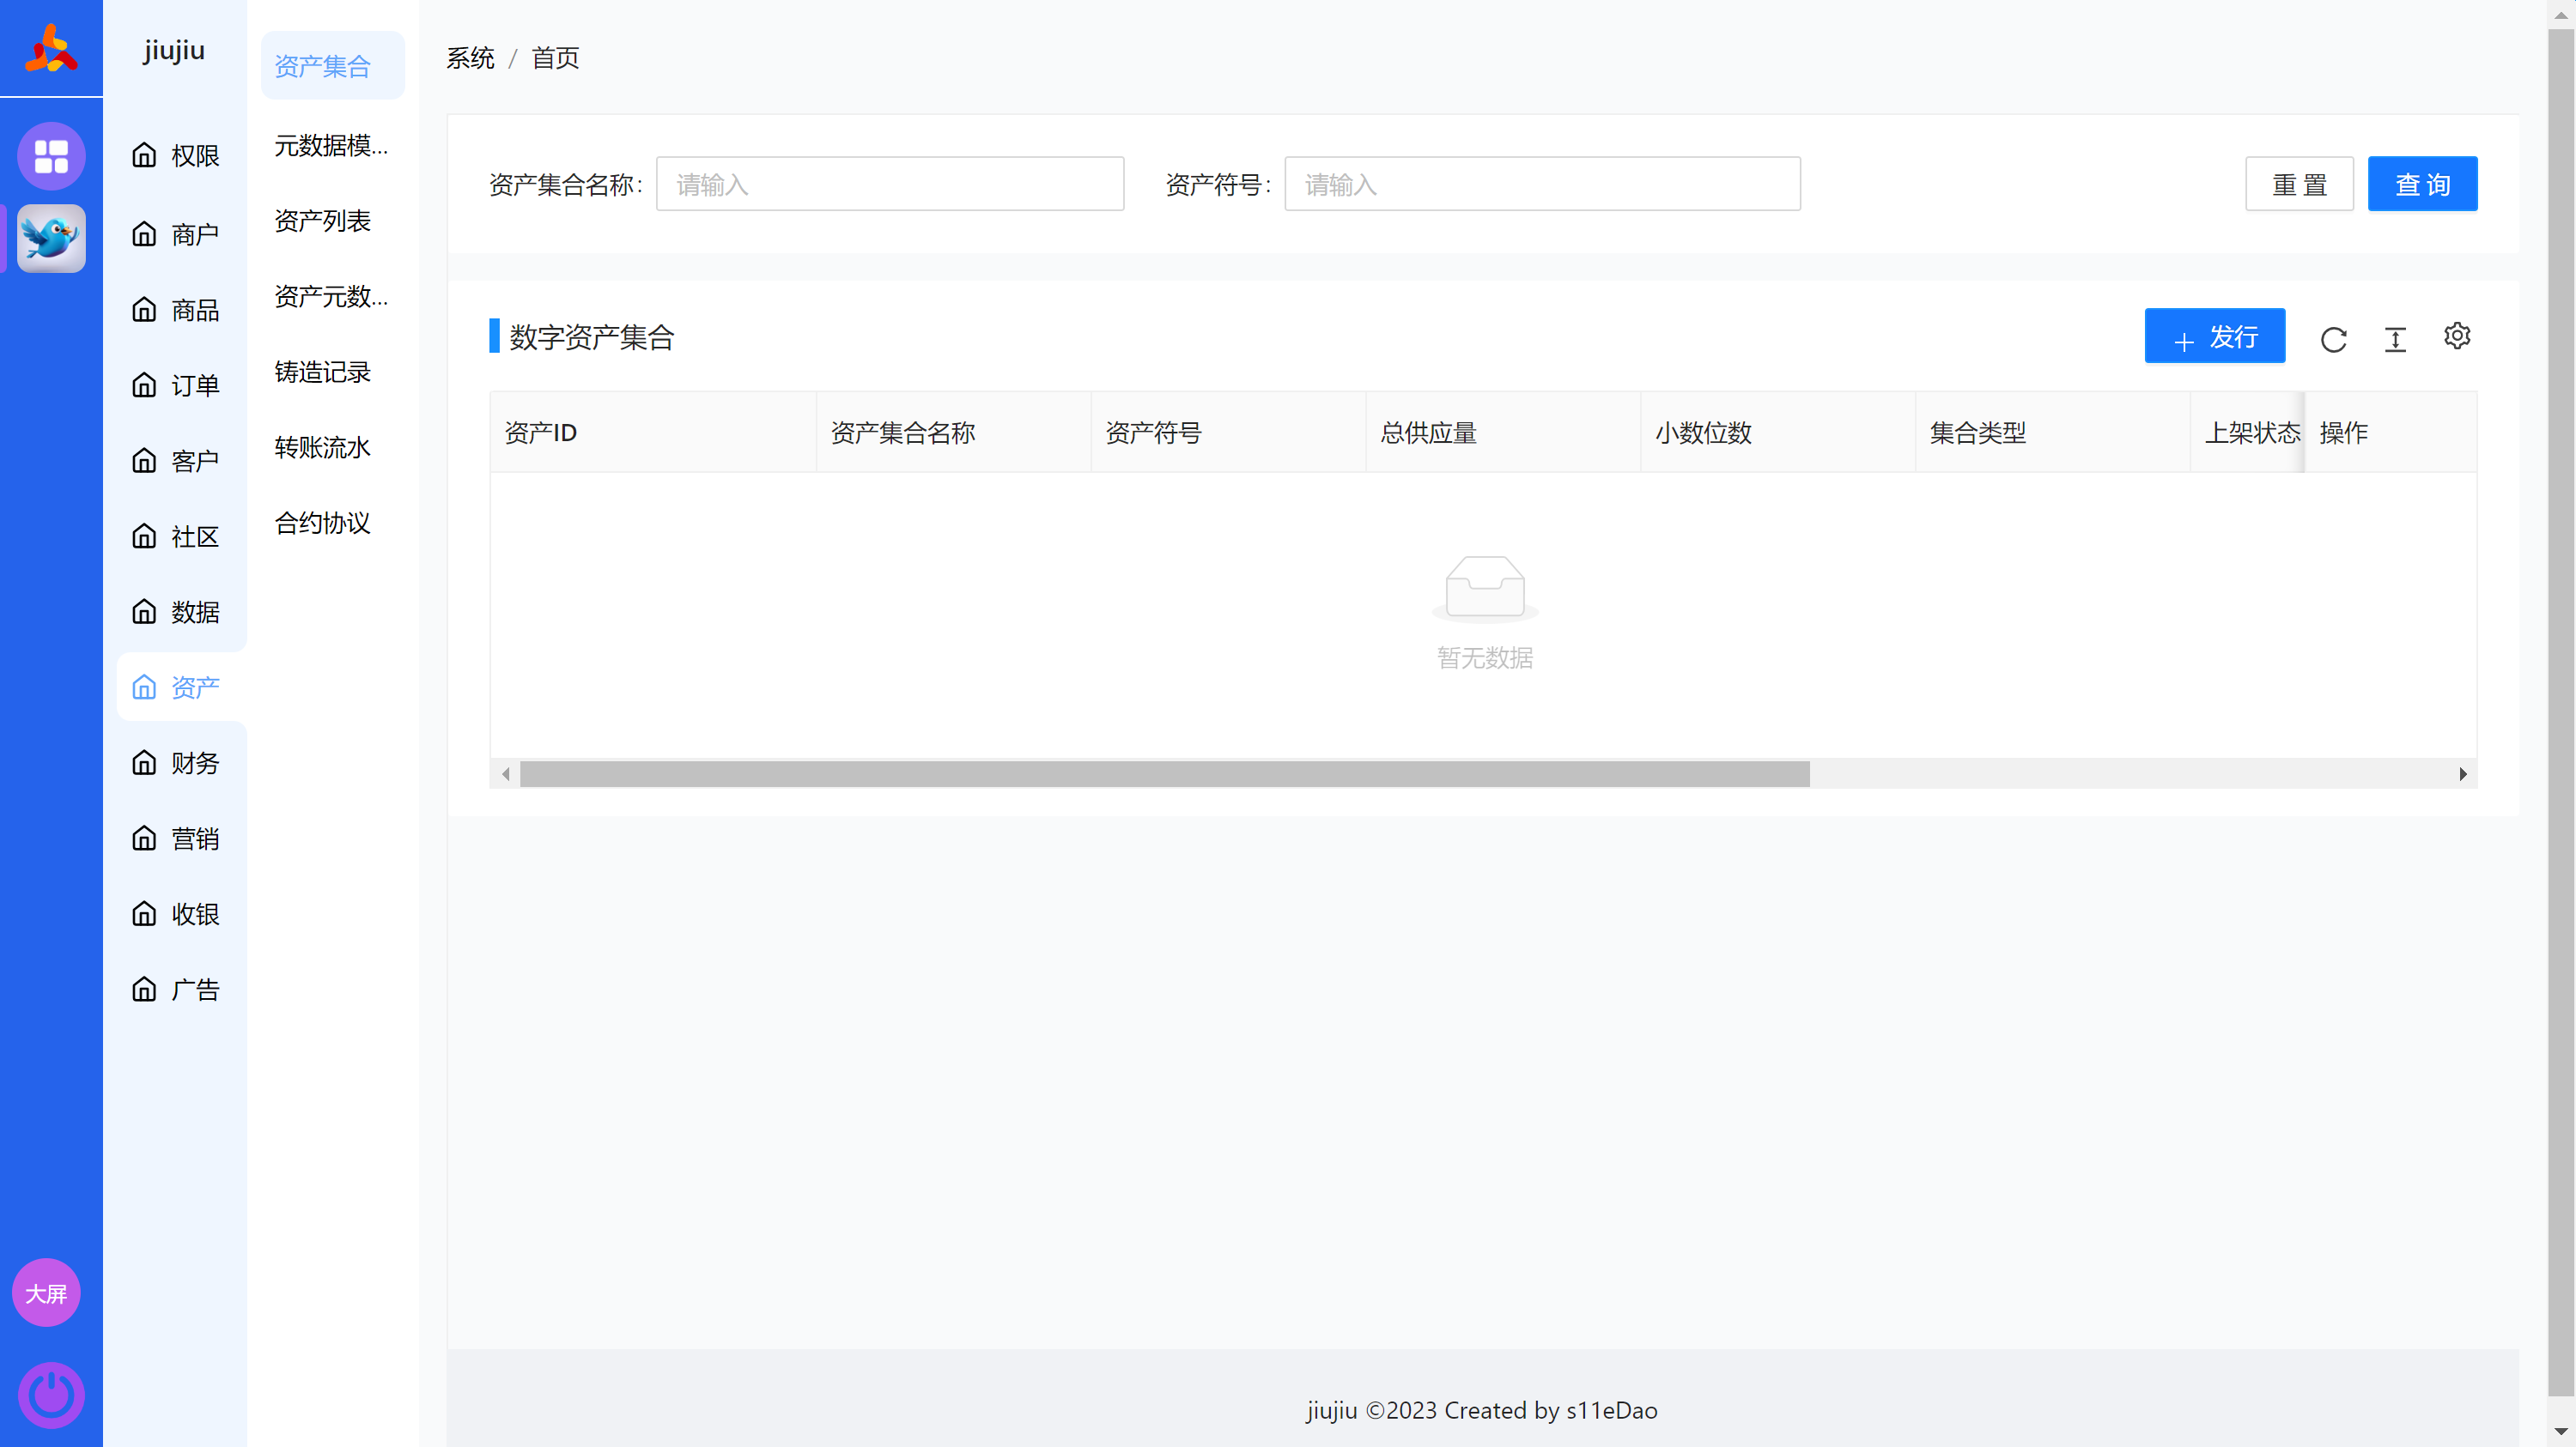Select the 资产列表 submenu item
This screenshot has height=1447, width=2576.
click(x=322, y=221)
